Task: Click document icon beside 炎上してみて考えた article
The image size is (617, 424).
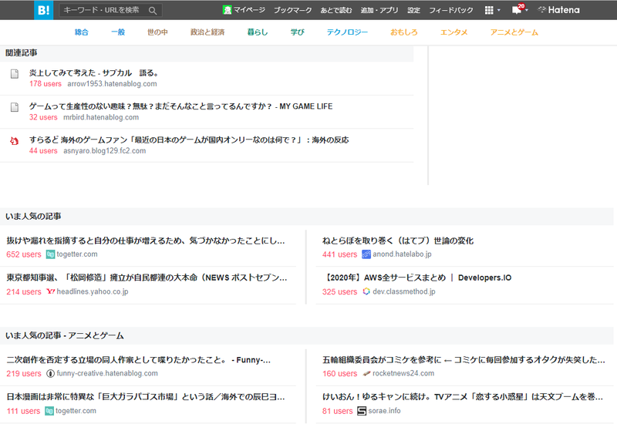Action: point(15,74)
